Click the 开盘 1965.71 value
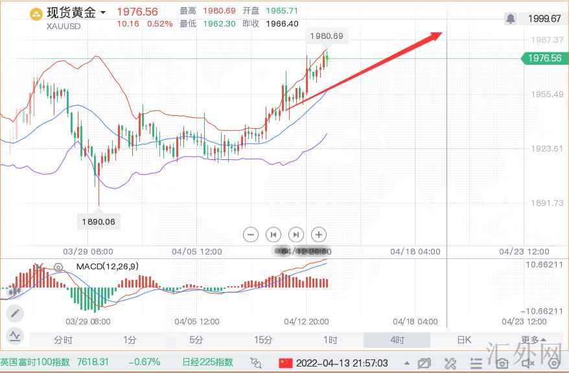Screen dimensions: 569x373 [x=282, y=11]
